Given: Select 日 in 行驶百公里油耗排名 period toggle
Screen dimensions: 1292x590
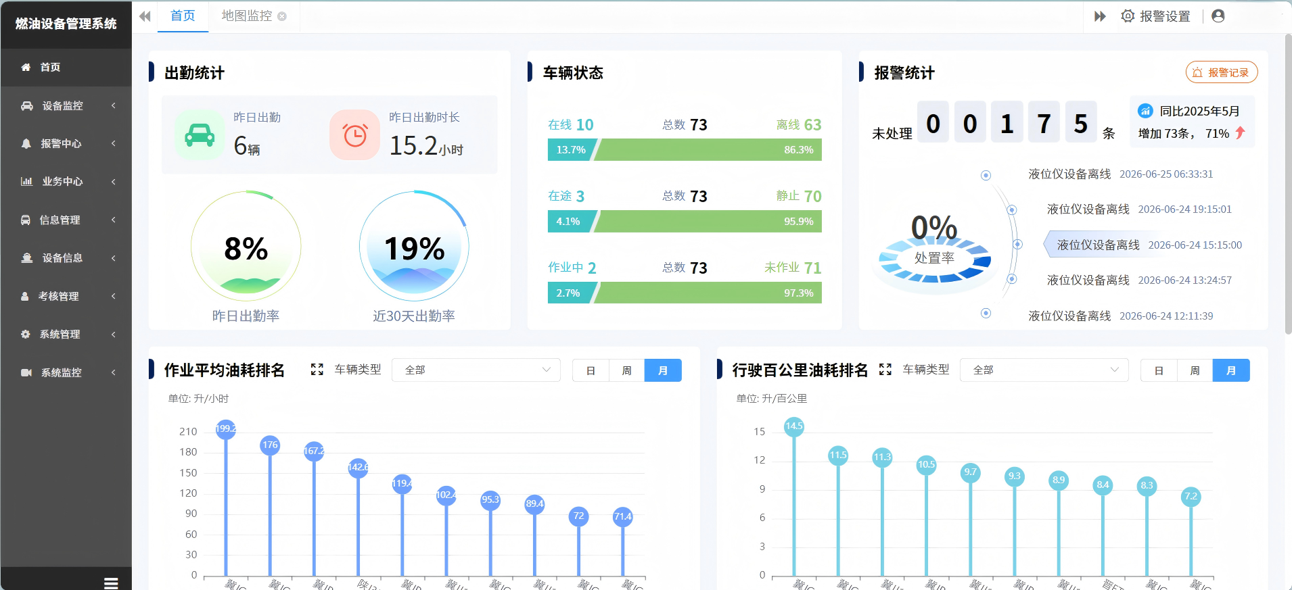Looking at the screenshot, I should 1159,370.
